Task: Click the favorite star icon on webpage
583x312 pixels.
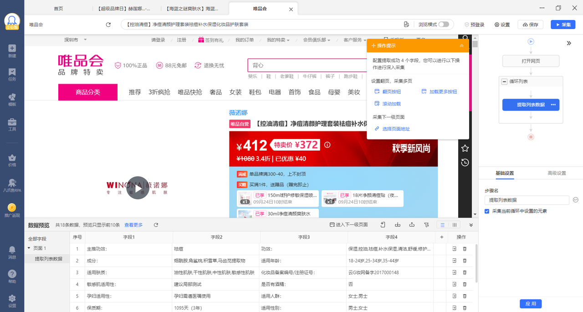Action: point(465,148)
